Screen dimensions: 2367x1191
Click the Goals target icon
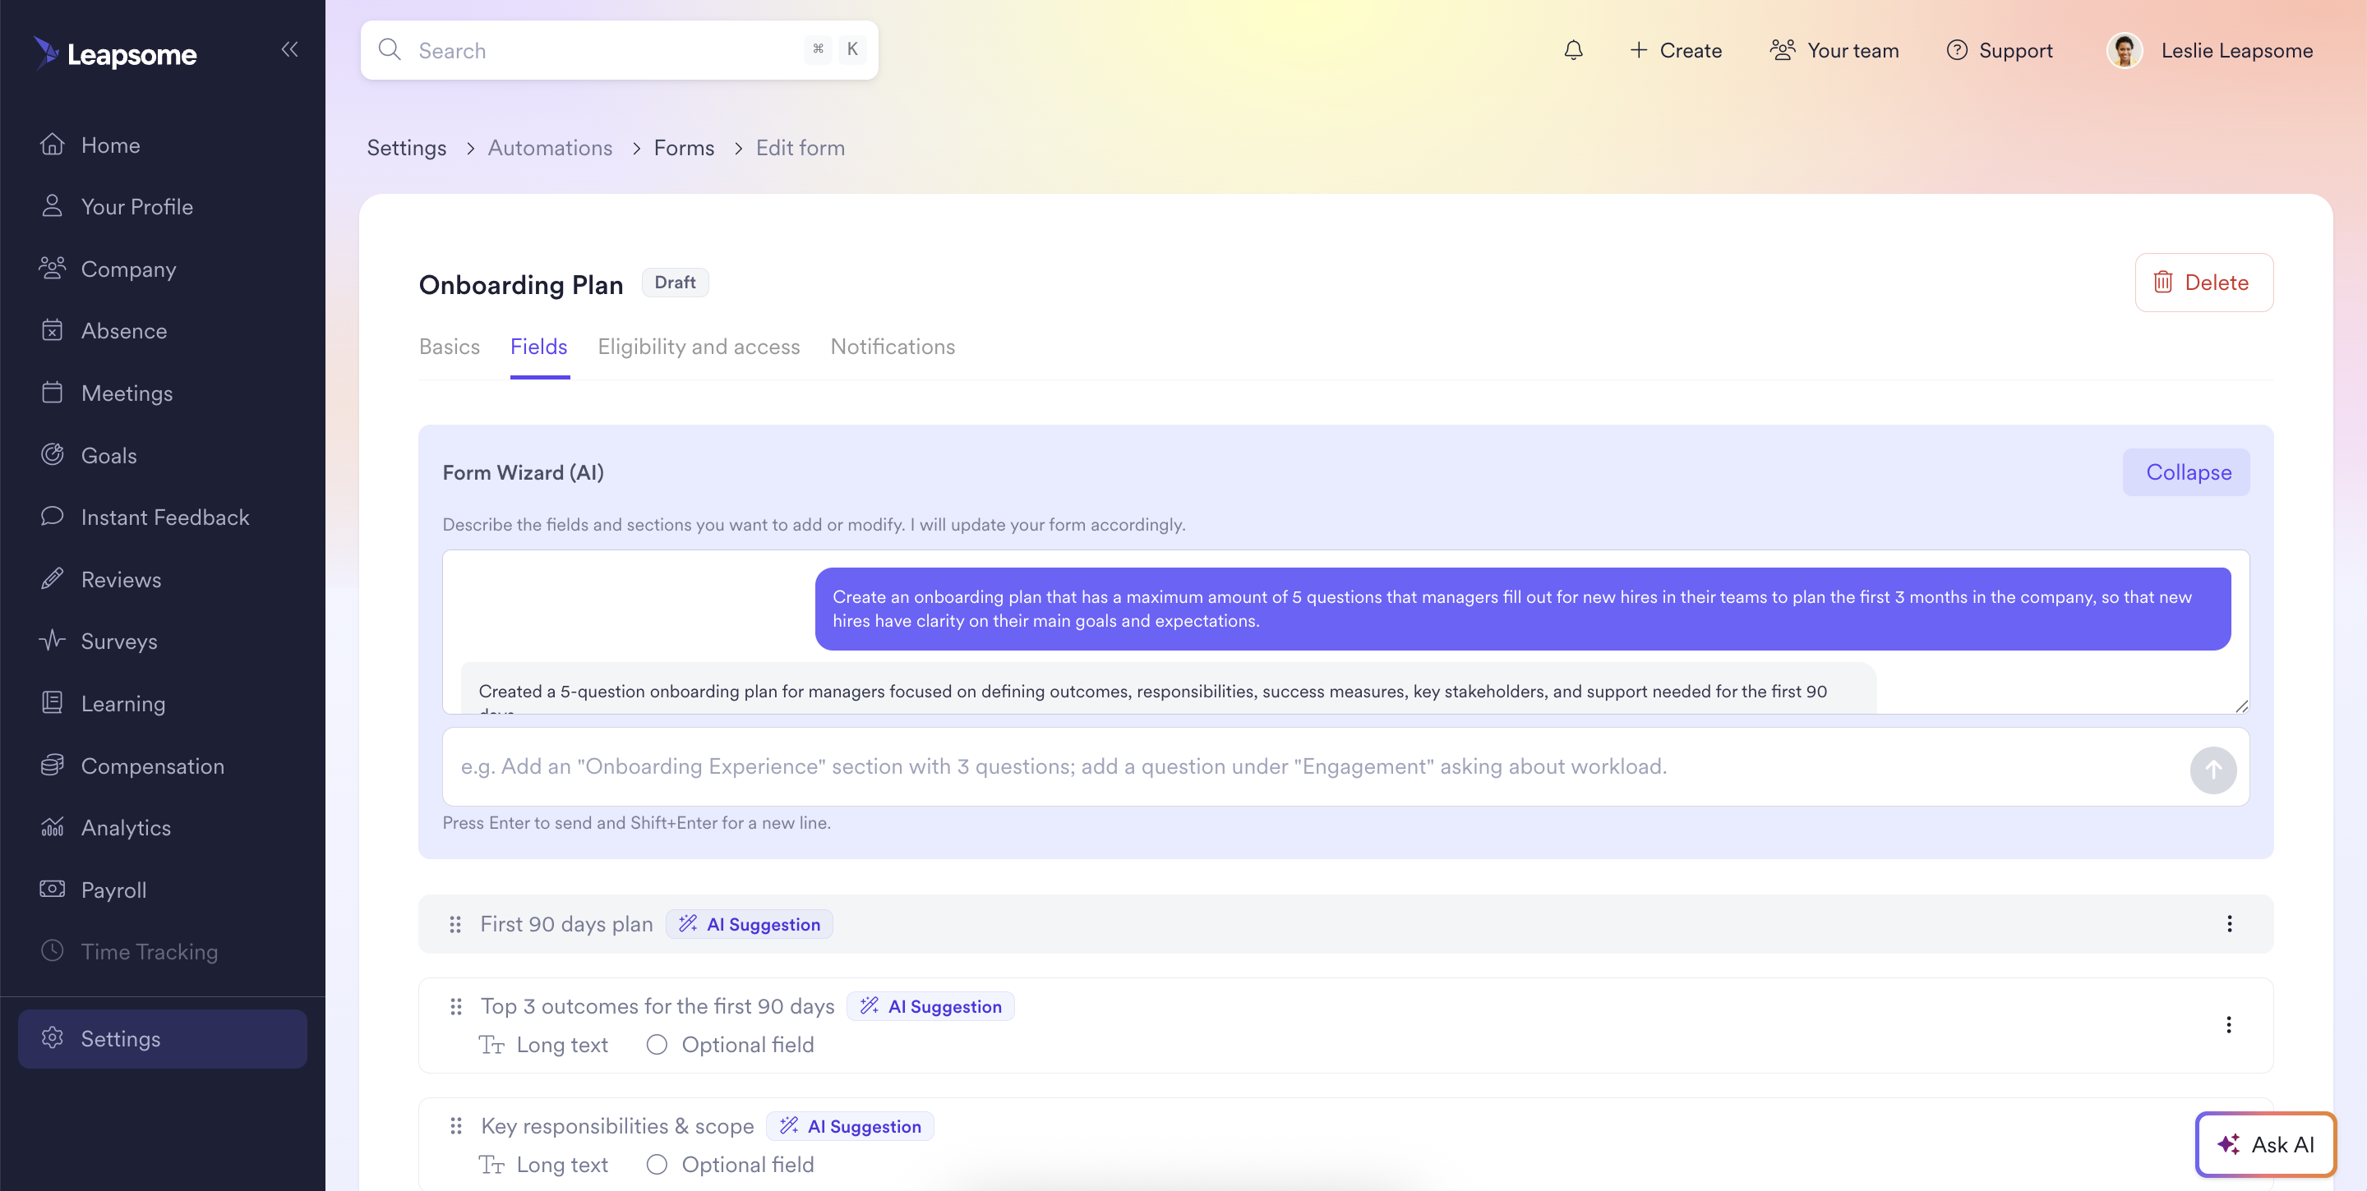(53, 454)
